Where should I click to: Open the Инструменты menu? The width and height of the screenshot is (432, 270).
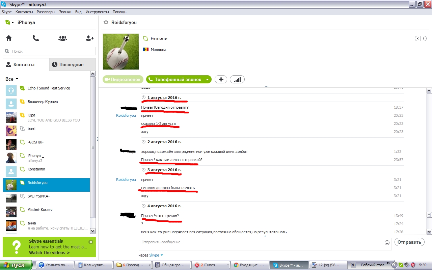(x=97, y=12)
